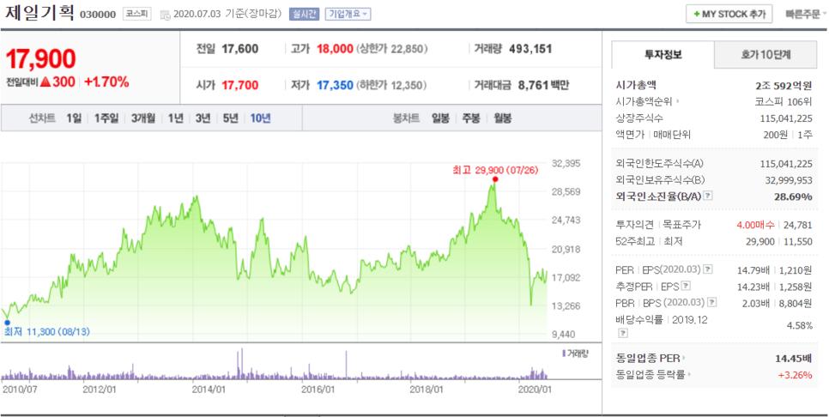Click the 거래량 legend marker

point(564,353)
